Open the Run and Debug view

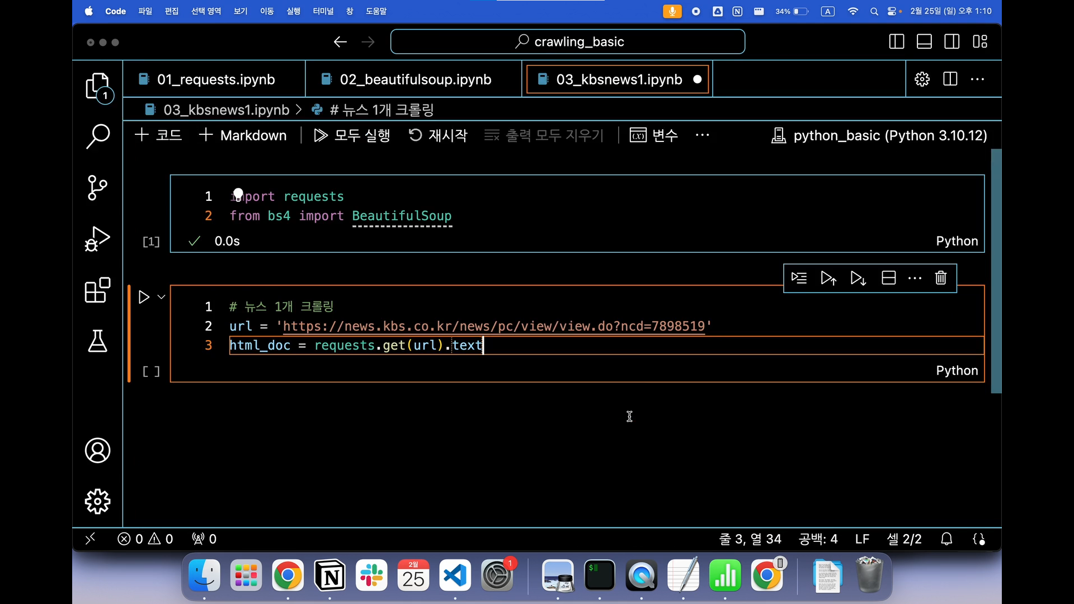click(97, 239)
